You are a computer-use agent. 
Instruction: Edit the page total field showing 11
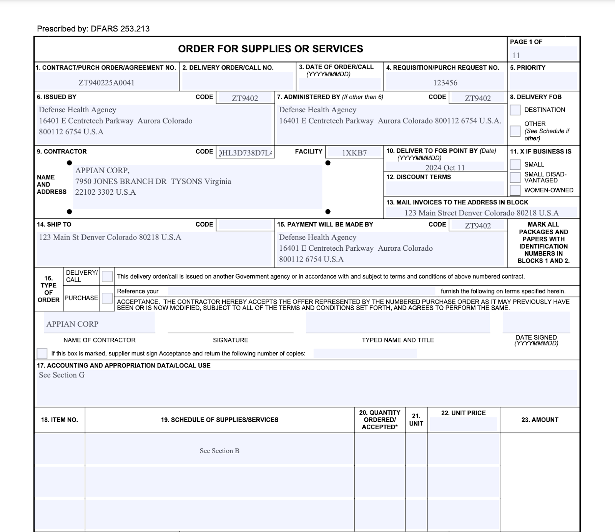click(543, 55)
